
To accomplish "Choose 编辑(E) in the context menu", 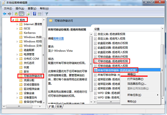I will (x=131, y=74).
